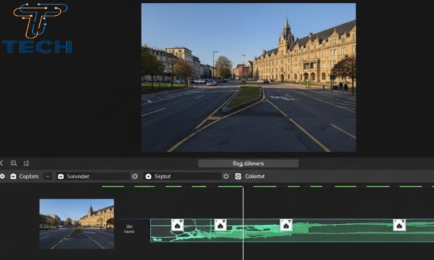This screenshot has width=434, height=260.
Task: Click the Beg Sihners title button
Action: pos(248,164)
